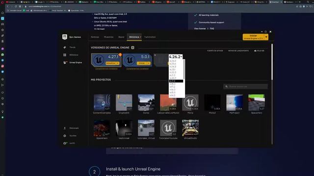Remove the new engine slot with its X
The width and height of the screenshot is (314, 176).
[x=155, y=55]
